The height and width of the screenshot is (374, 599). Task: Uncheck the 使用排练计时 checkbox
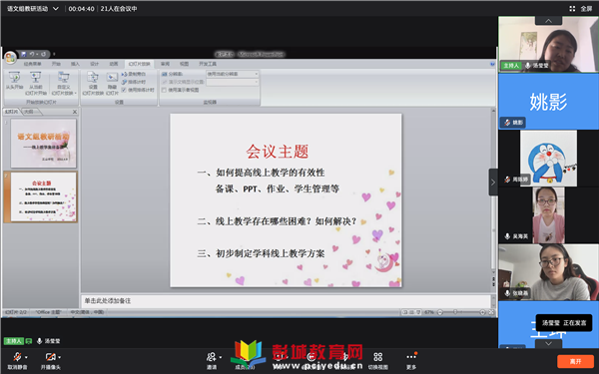coord(124,90)
